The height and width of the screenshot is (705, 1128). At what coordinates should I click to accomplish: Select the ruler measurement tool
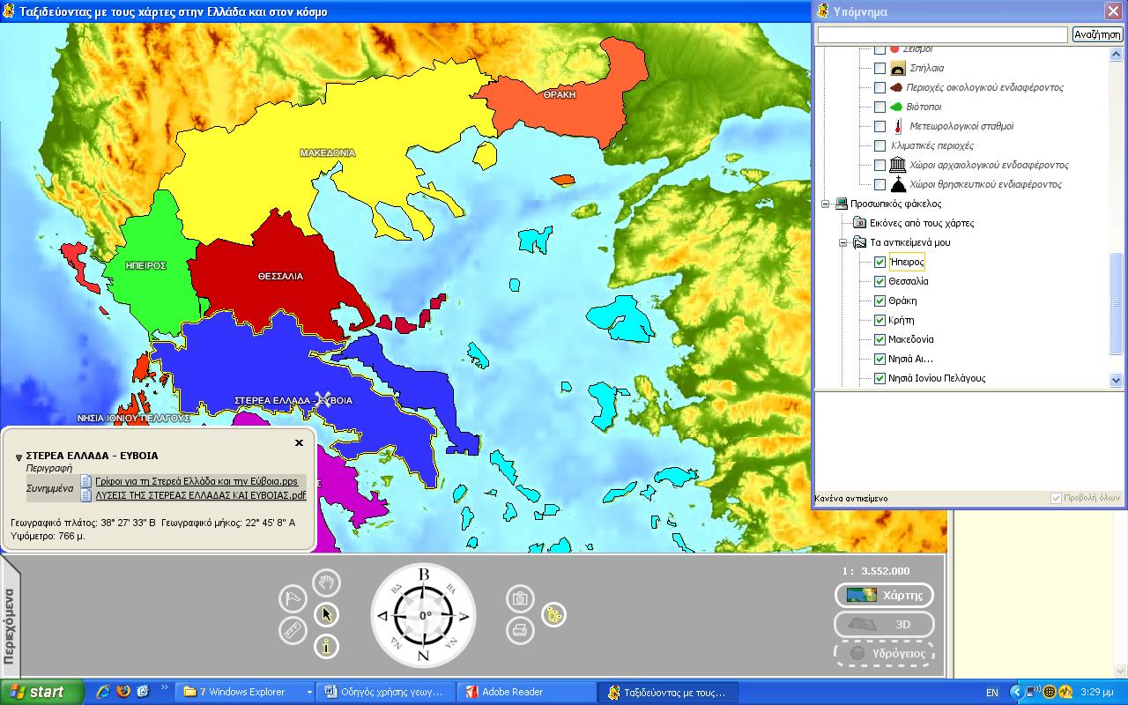coord(293,630)
